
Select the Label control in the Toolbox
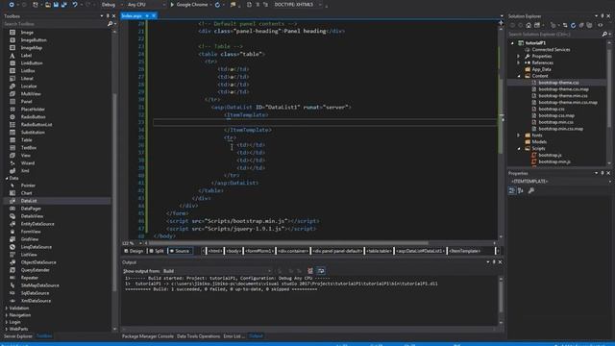pyautogui.click(x=26, y=56)
